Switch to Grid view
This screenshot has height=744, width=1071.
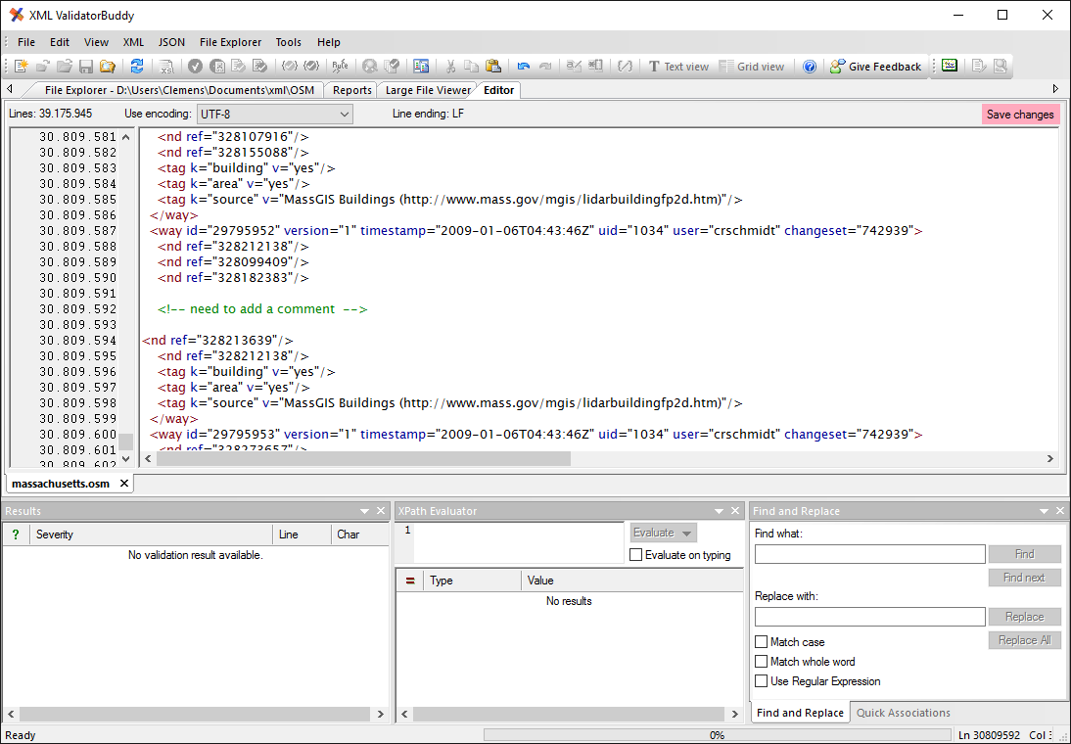[751, 67]
